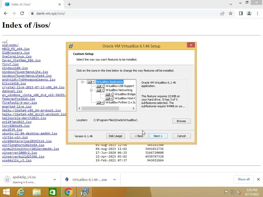Viewport: 263px width, 197px height.
Task: Click the site lock icon in address bar
Action: (32, 13)
